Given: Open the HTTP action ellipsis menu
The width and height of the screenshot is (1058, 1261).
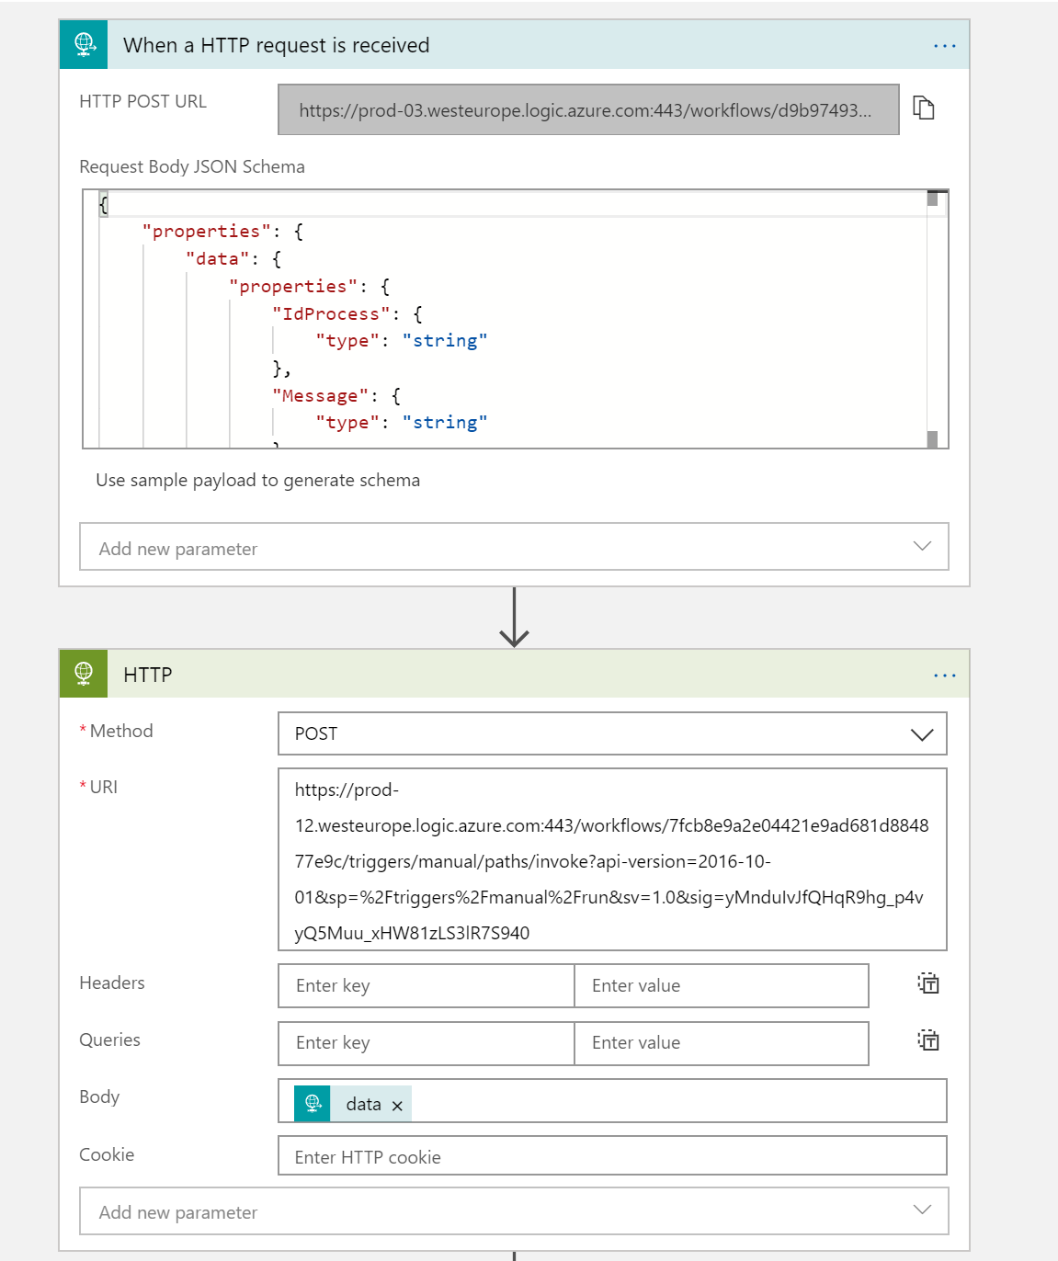Looking at the screenshot, I should click(x=944, y=676).
